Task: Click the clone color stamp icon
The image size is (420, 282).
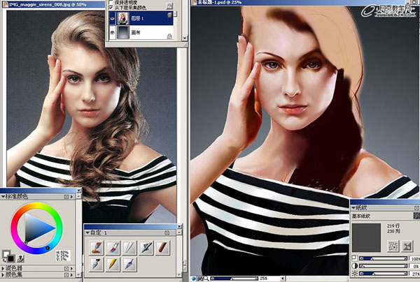Action: pyautogui.click(x=20, y=258)
